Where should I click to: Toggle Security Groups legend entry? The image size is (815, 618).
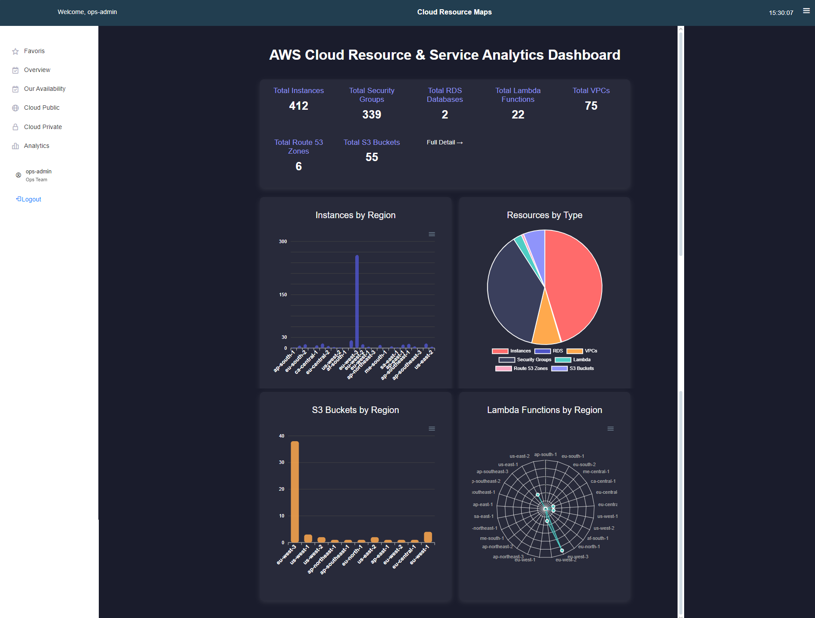point(525,359)
